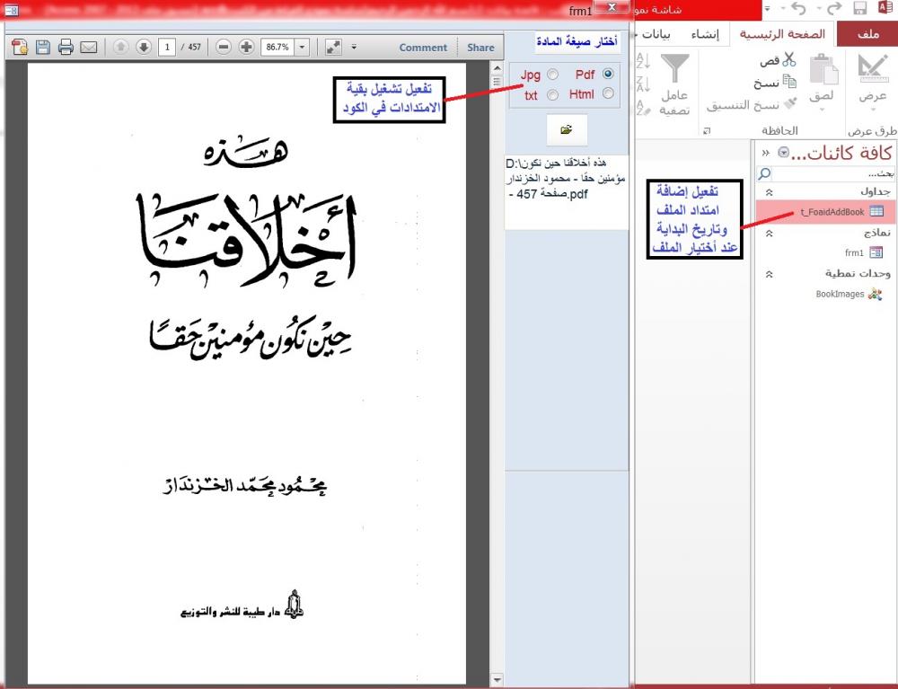Redo using Access quick toolbar arrow
898x689 pixels.
click(x=834, y=8)
